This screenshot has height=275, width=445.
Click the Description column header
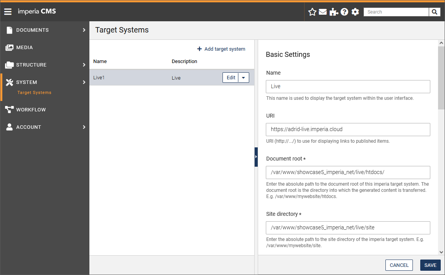[x=184, y=61]
